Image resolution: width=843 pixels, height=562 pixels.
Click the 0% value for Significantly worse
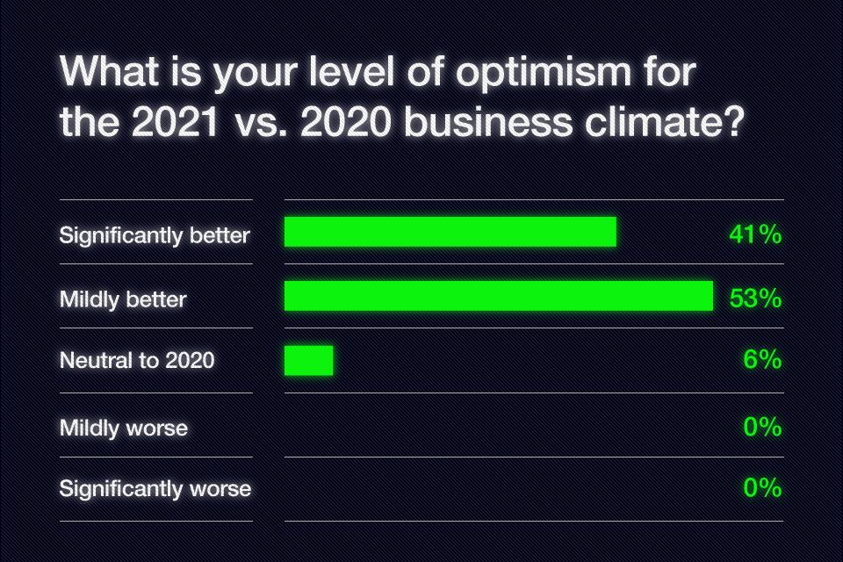761,488
